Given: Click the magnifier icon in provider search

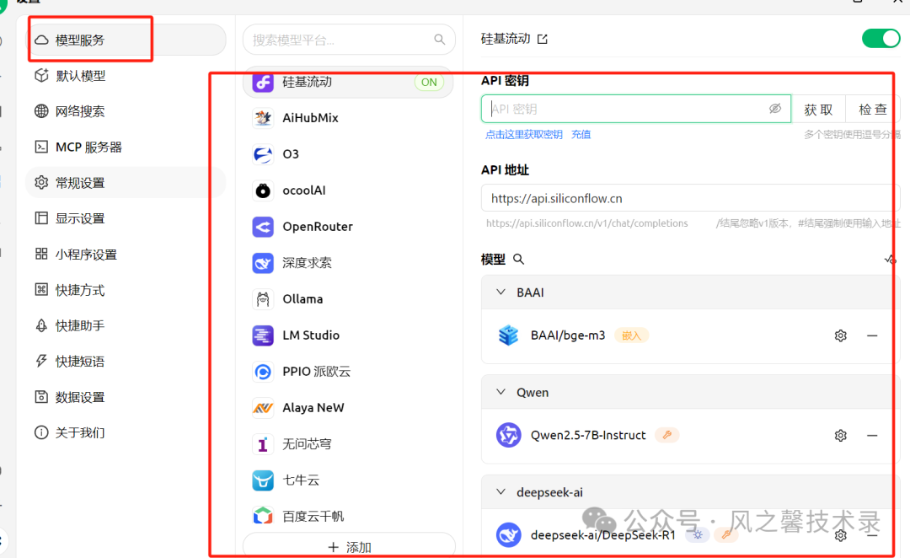Looking at the screenshot, I should point(439,40).
